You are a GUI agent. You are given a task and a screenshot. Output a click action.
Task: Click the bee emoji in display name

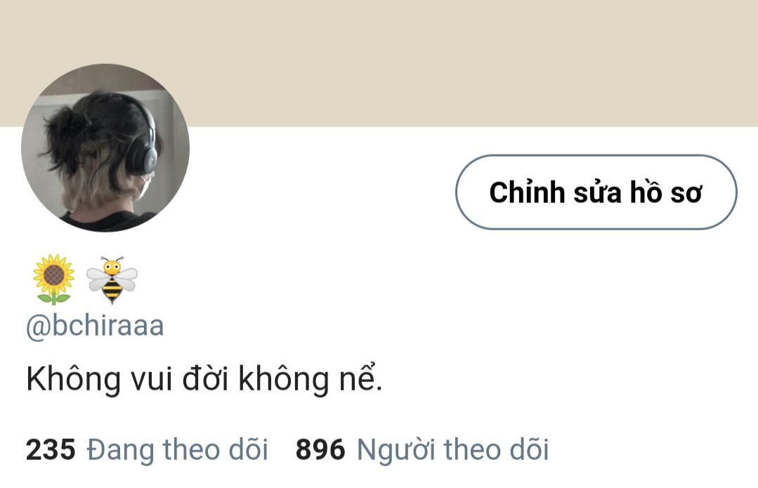click(112, 280)
